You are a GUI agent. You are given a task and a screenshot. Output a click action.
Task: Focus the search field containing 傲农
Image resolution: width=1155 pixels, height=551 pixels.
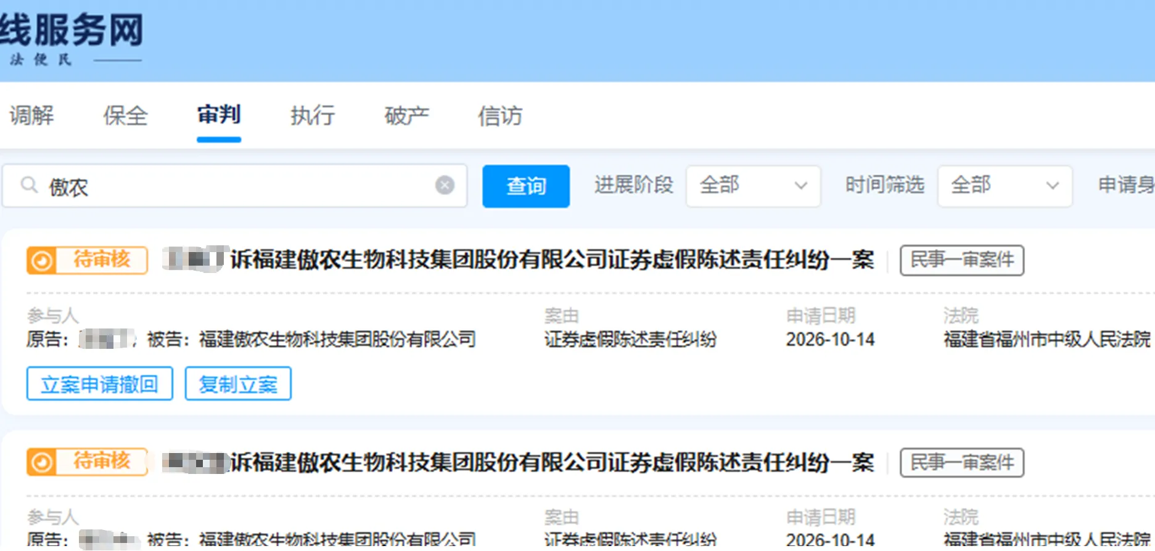[x=234, y=186]
